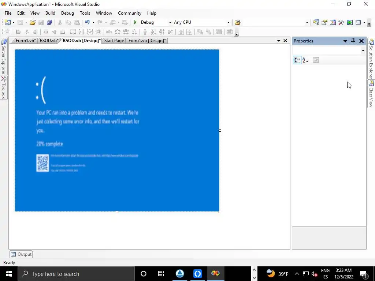Image resolution: width=375 pixels, height=281 pixels.
Task: Click the Start Page green arrow icon
Action: pyautogui.click(x=350, y=22)
